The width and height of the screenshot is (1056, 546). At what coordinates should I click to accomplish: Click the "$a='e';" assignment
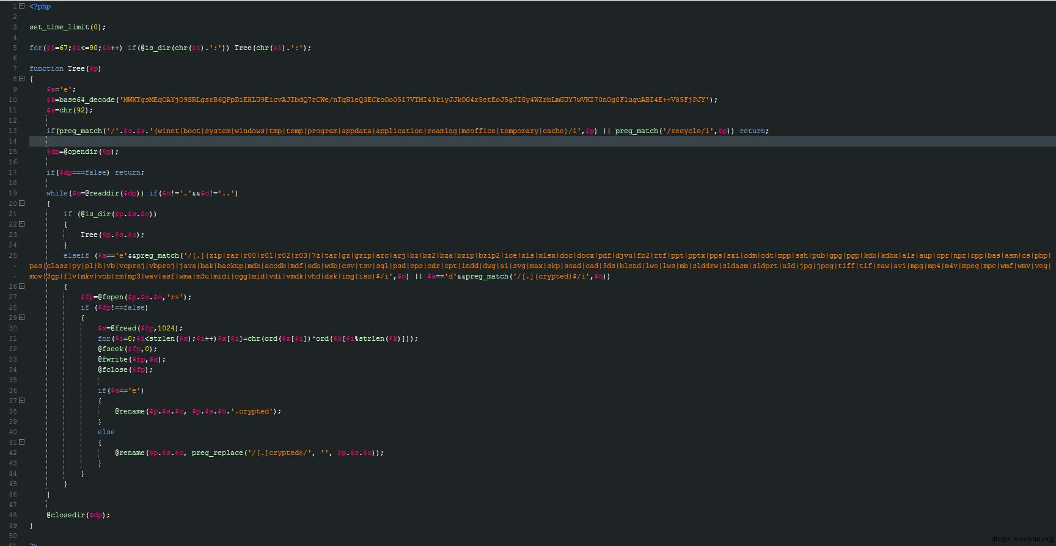[x=61, y=90]
